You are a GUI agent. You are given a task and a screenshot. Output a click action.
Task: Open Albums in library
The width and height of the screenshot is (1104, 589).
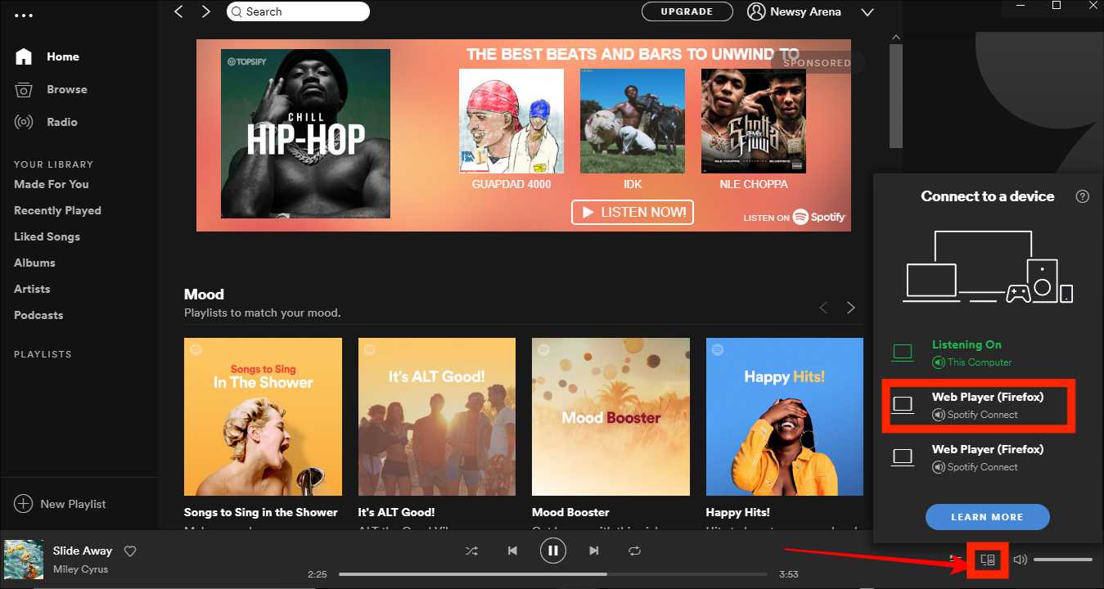click(x=34, y=263)
